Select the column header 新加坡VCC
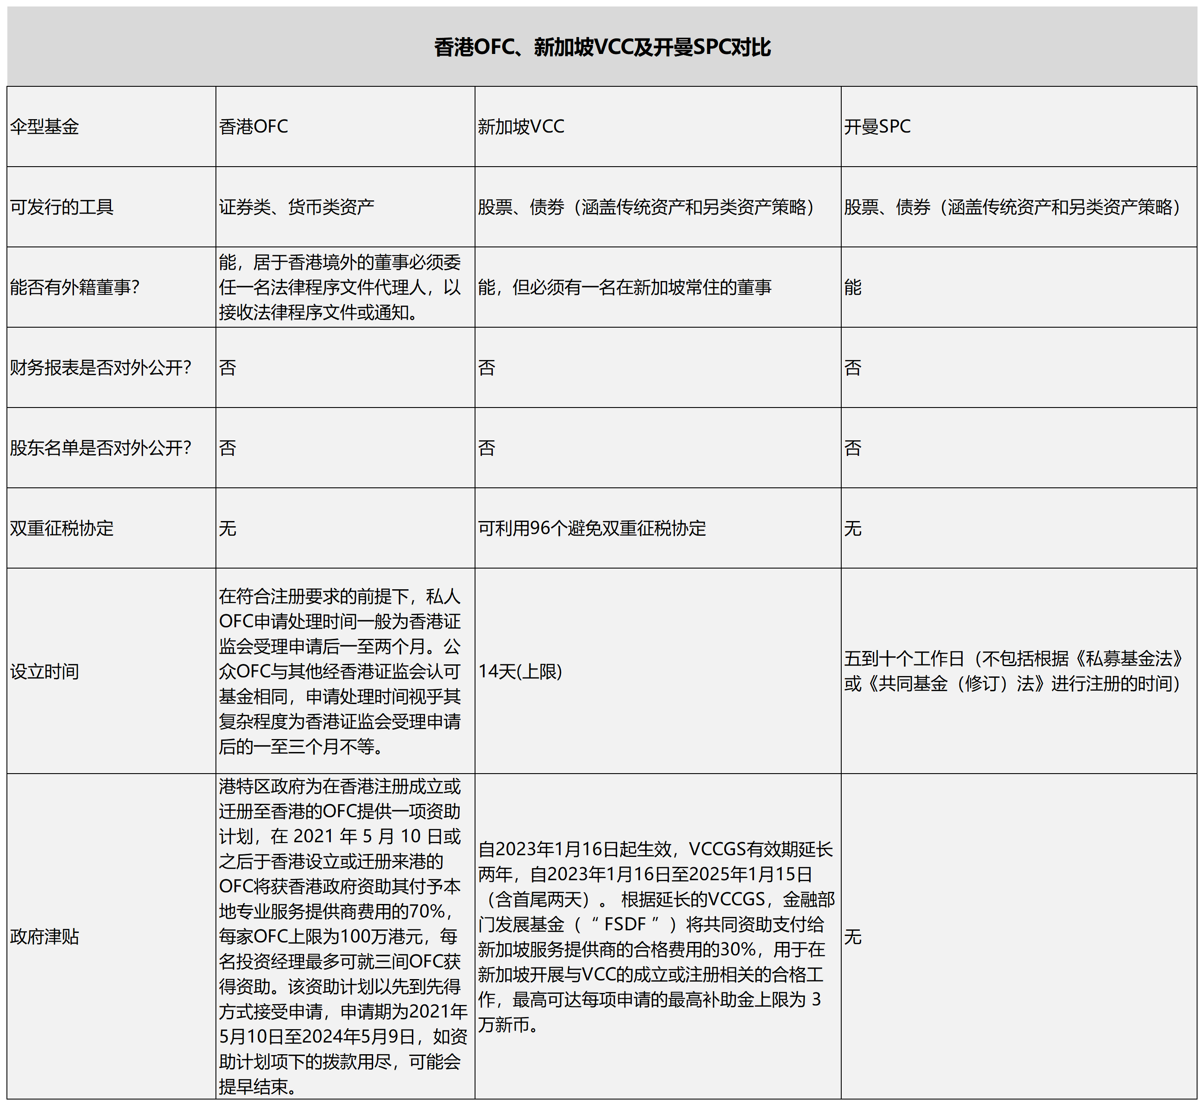This screenshot has height=1106, width=1204. (x=658, y=126)
